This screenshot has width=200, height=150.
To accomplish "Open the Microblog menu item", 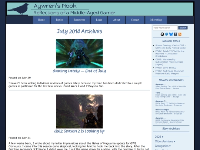I will tap(156, 20).
